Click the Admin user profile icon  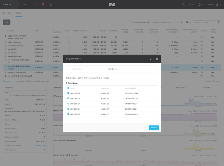click(217, 4)
